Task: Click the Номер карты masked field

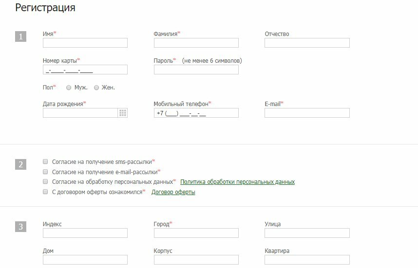Action: [85, 70]
